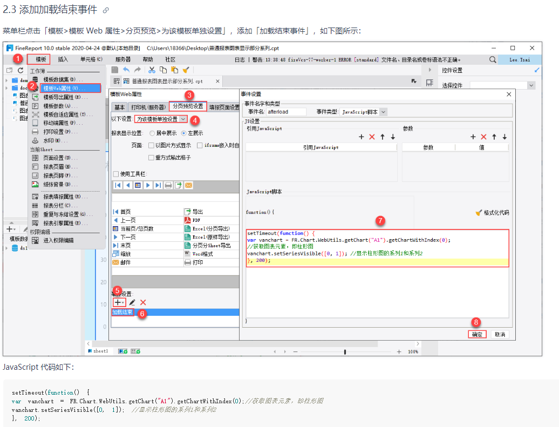This screenshot has height=427, width=559.
Task: Check the 以图片方式显示 checkbox
Action: pyautogui.click(x=151, y=145)
